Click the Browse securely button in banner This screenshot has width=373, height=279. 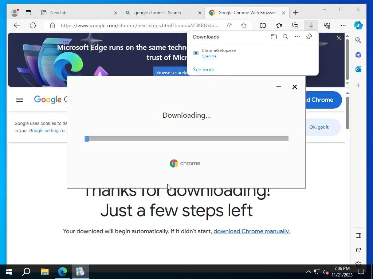(x=170, y=72)
